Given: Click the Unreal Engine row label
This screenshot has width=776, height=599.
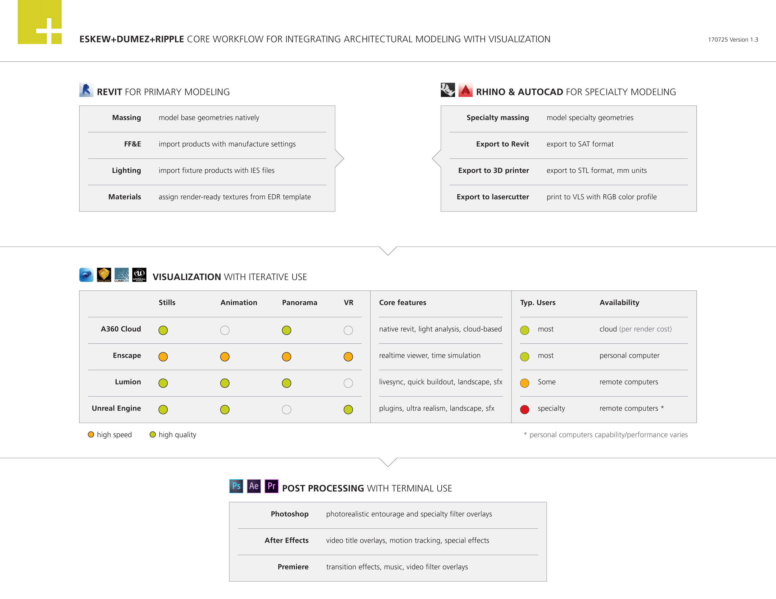Looking at the screenshot, I should [116, 408].
